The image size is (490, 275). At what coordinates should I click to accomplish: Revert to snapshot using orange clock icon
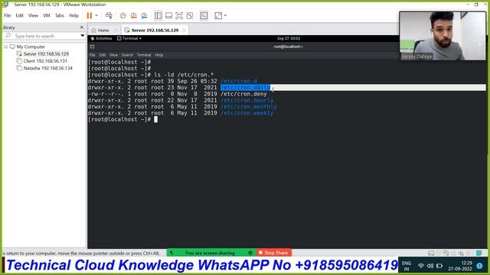(133, 15)
